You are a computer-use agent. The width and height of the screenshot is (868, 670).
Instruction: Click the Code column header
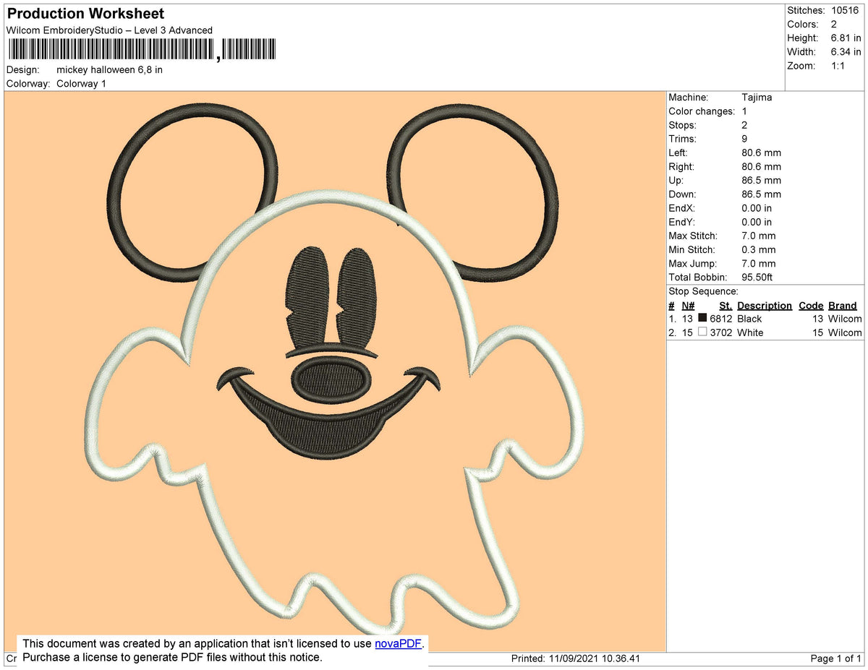(x=811, y=306)
